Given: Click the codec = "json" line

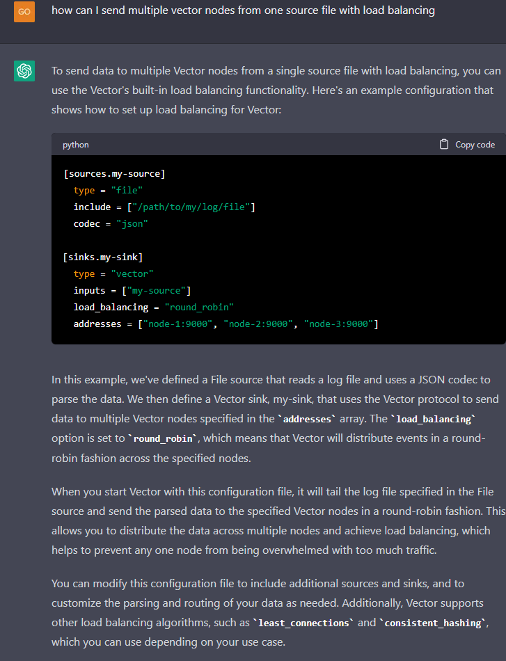Looking at the screenshot, I should [x=111, y=224].
